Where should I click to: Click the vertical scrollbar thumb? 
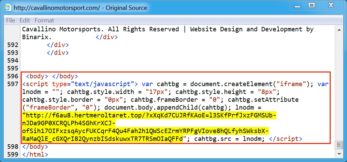tap(339, 145)
